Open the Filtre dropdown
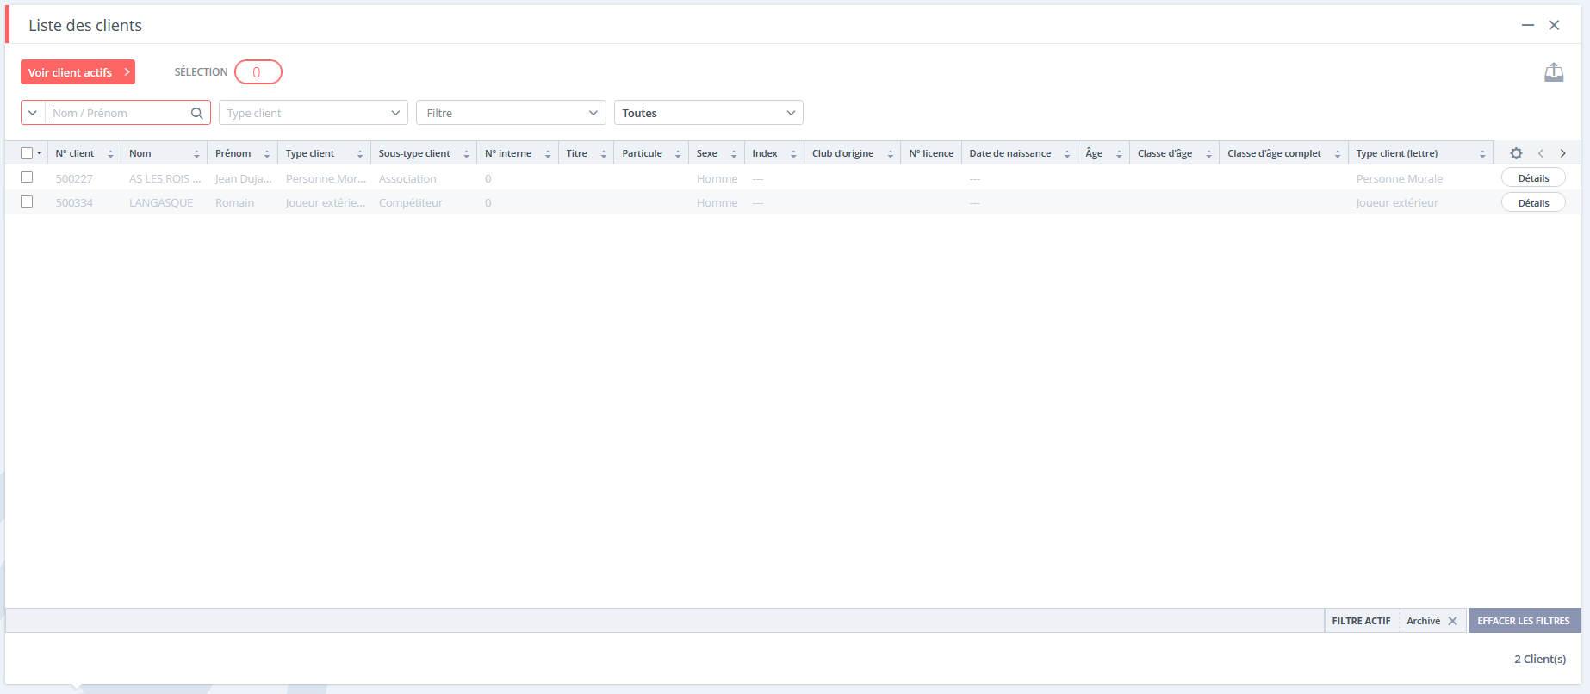 [511, 113]
